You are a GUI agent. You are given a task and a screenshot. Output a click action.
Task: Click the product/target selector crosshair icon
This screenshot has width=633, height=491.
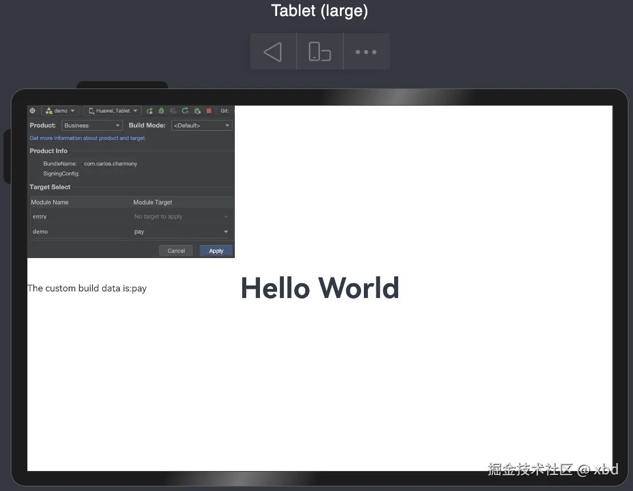(33, 111)
